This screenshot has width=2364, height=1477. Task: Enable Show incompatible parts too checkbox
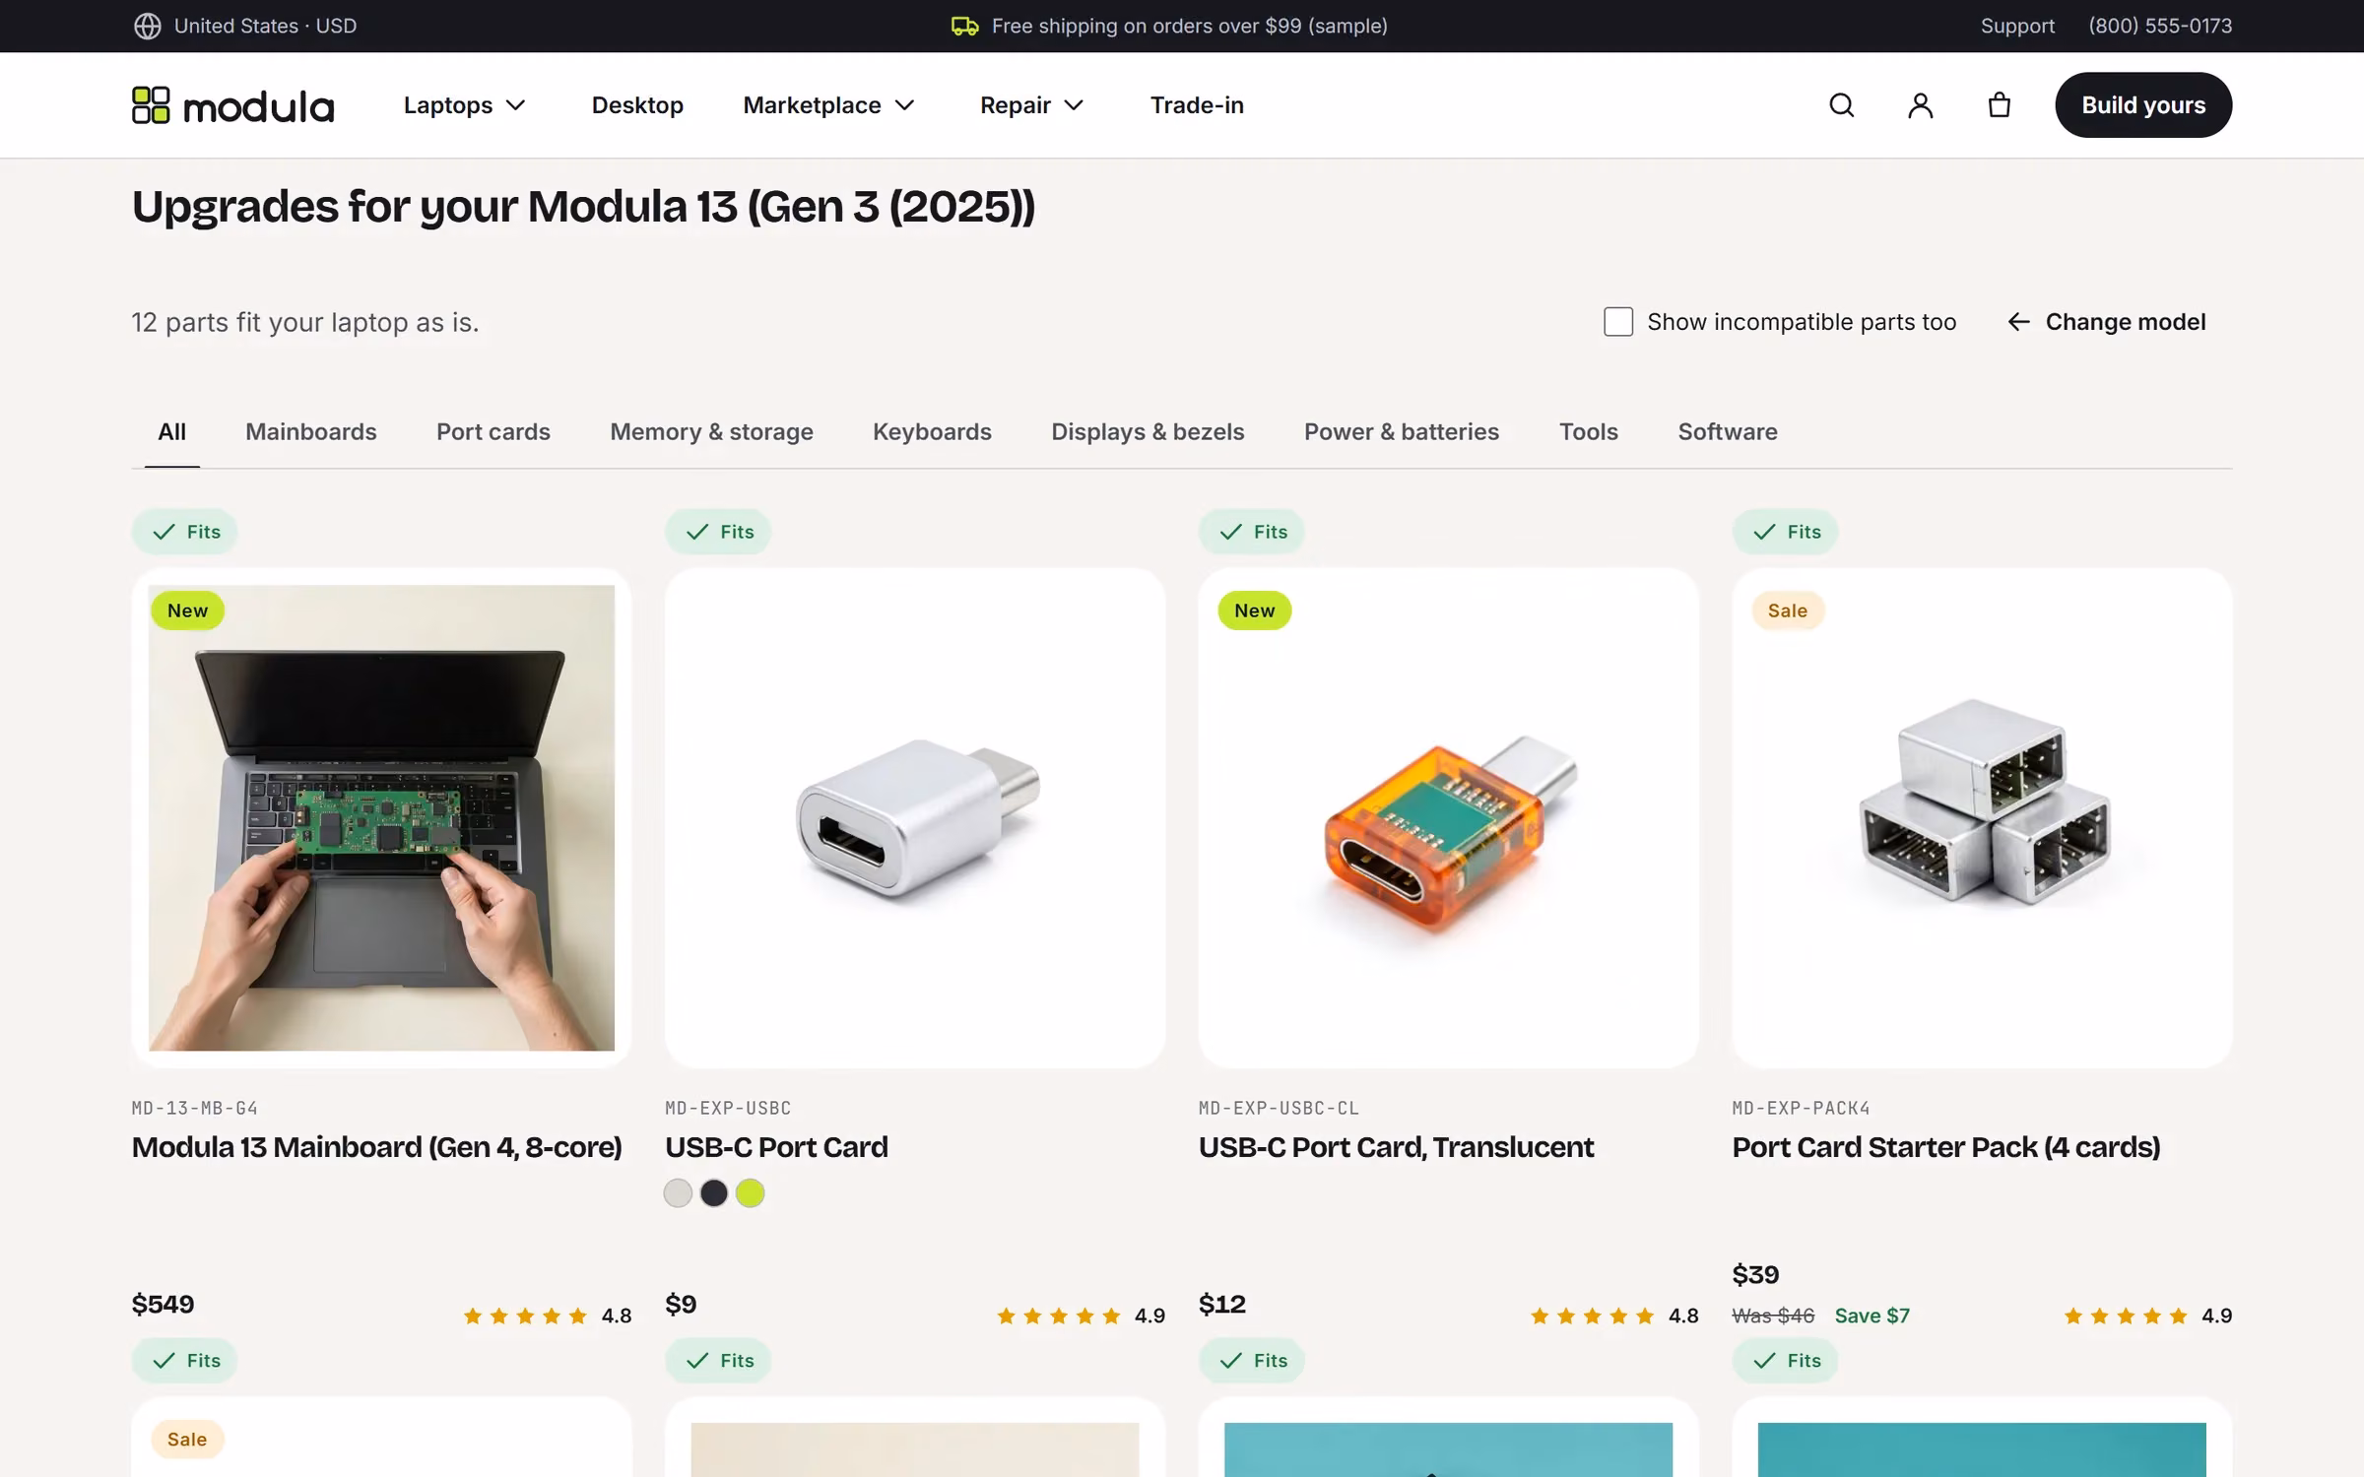1618,322
